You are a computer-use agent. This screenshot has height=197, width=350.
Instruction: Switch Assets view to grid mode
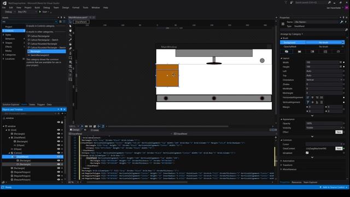tap(60, 22)
